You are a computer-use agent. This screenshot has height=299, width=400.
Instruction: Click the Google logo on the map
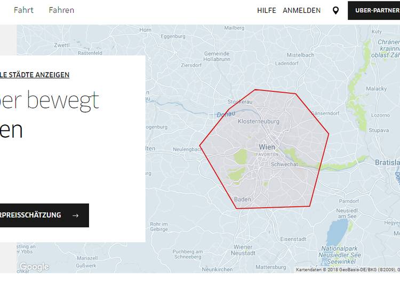34,267
